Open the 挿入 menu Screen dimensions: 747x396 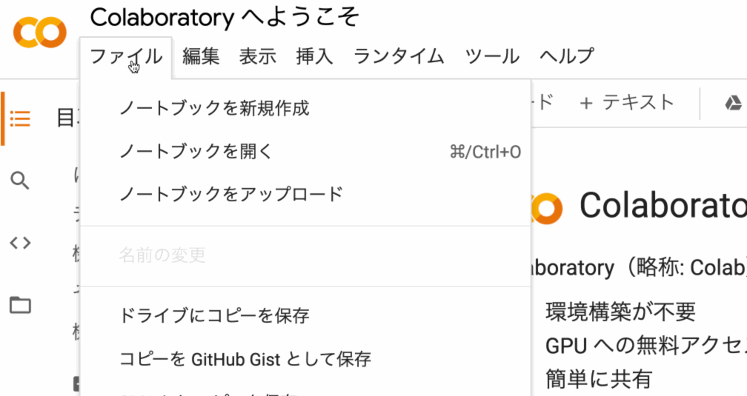point(314,56)
